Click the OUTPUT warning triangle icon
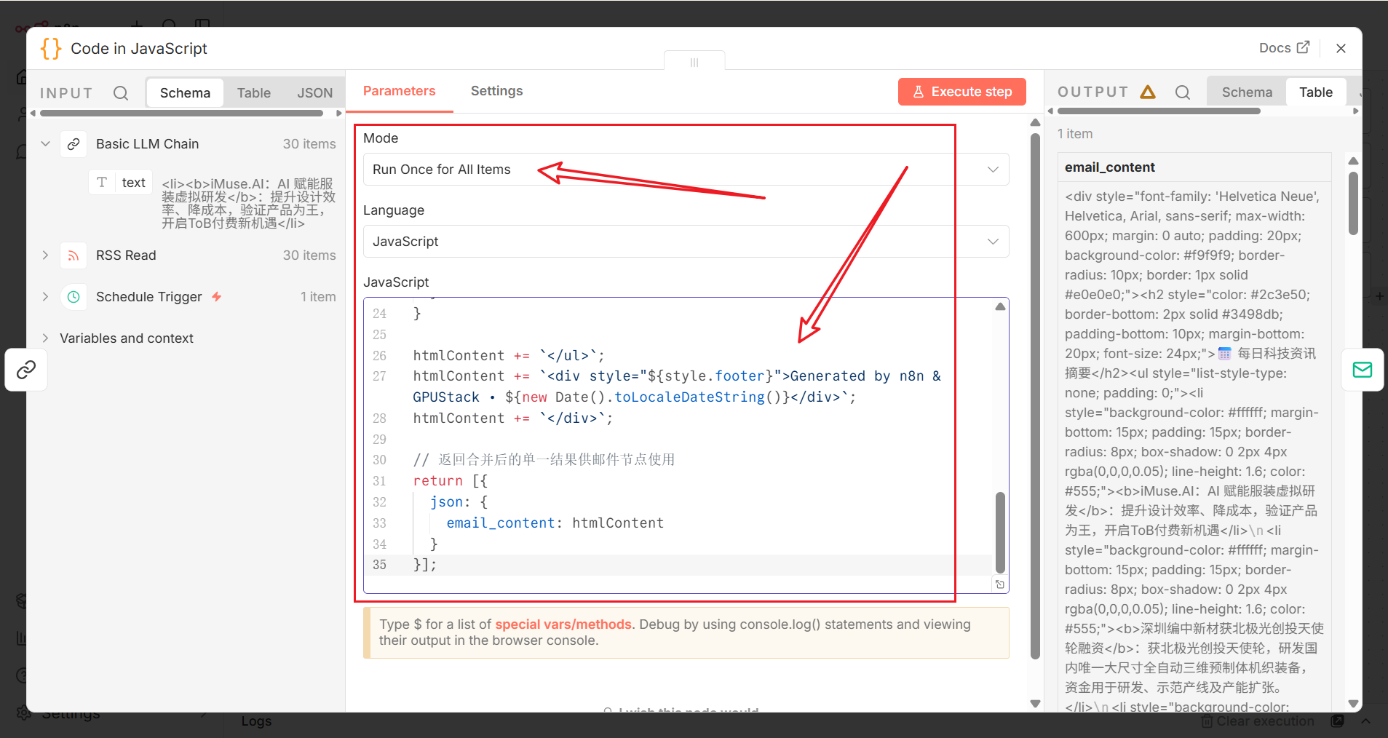Image resolution: width=1388 pixels, height=738 pixels. pyautogui.click(x=1148, y=92)
